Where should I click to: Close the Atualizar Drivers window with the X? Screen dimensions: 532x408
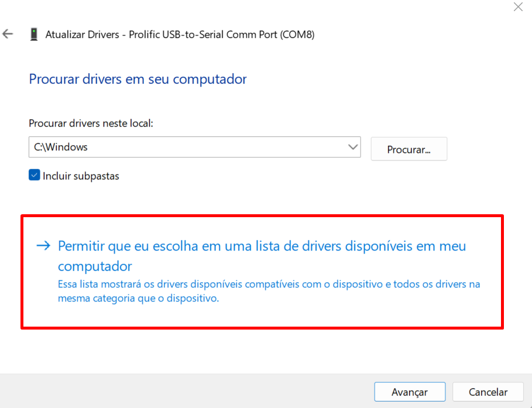[518, 7]
